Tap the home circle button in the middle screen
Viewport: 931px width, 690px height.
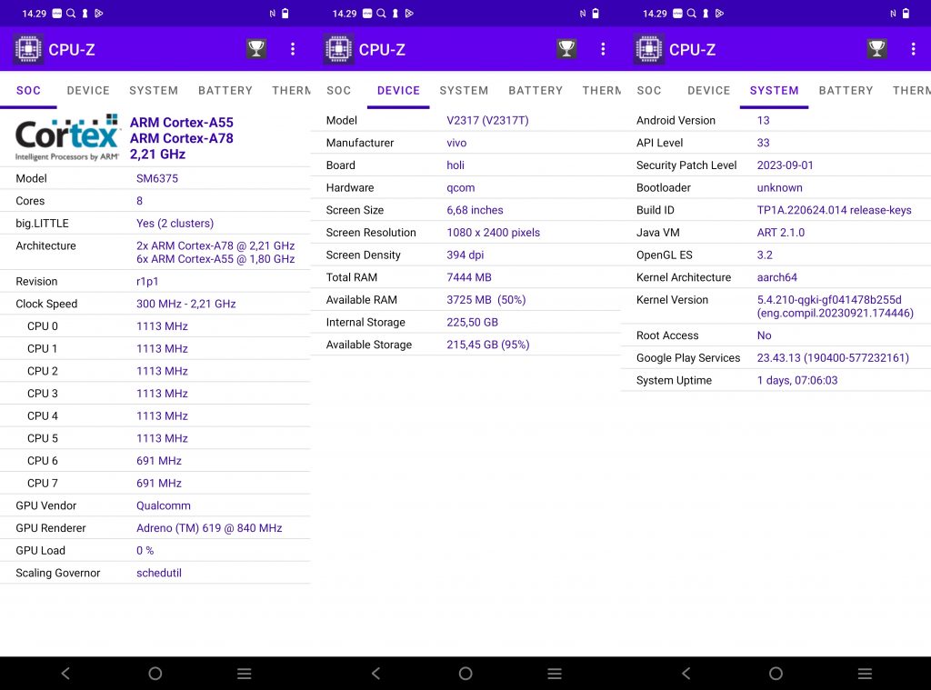pyautogui.click(x=465, y=674)
